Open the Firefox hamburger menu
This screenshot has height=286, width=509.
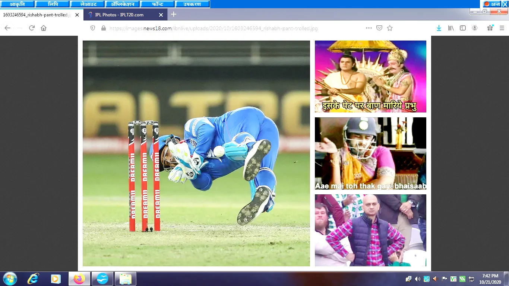[x=502, y=28]
